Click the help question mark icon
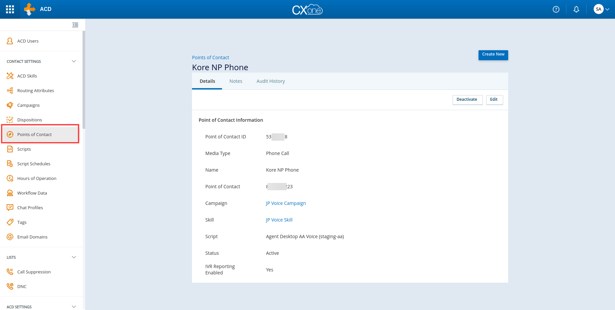Screen dimensions: 615x310 tap(556, 9)
